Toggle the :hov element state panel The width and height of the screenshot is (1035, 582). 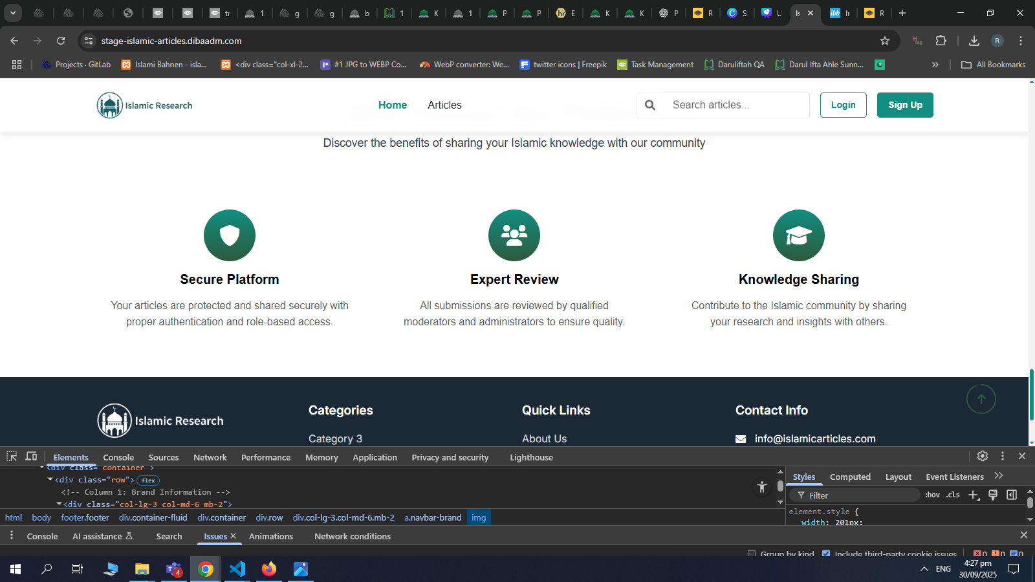coord(932,495)
